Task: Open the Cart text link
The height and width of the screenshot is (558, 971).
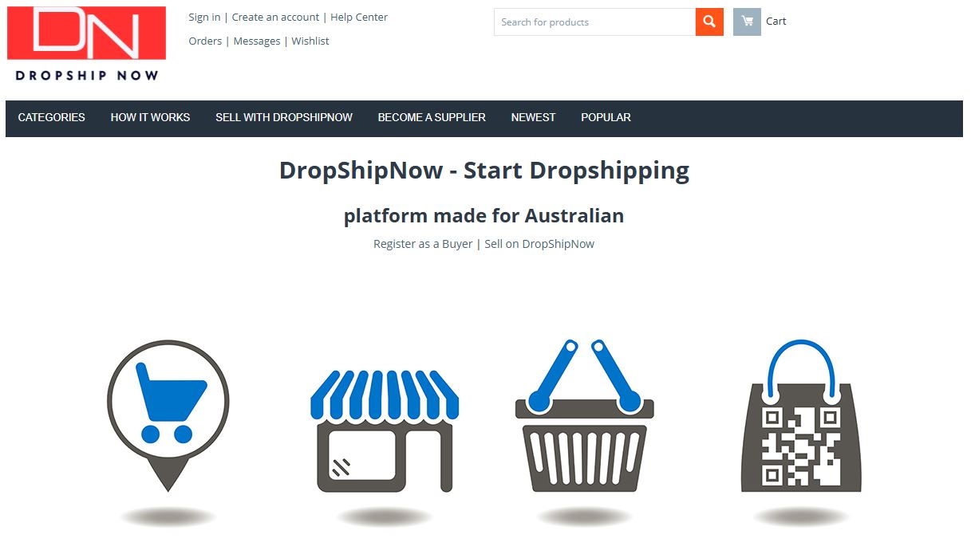Action: point(776,22)
